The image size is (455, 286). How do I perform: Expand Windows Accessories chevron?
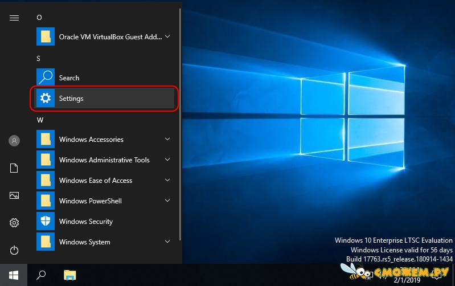(x=167, y=139)
